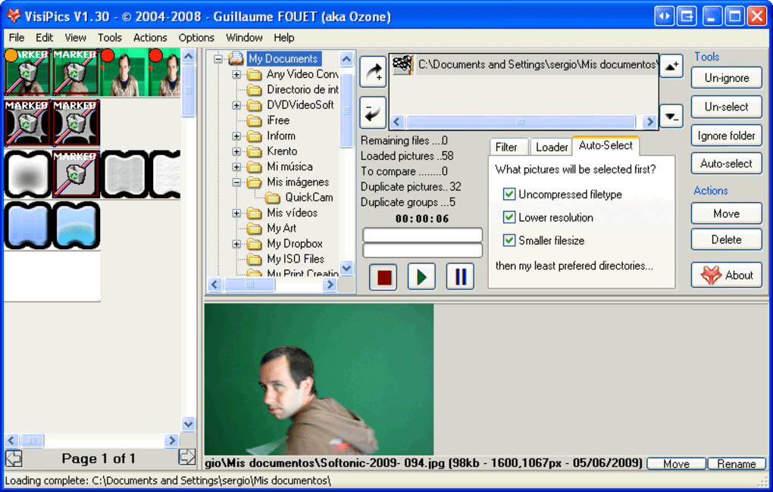Screen dimensions: 773x492
Task: Click add folder arrow icon with plus
Action: [x=373, y=72]
